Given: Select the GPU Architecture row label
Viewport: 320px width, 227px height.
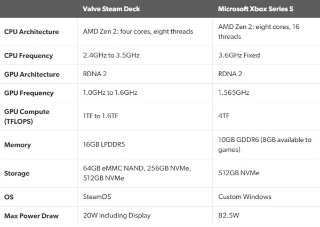Looking at the screenshot, I should pos(31,74).
